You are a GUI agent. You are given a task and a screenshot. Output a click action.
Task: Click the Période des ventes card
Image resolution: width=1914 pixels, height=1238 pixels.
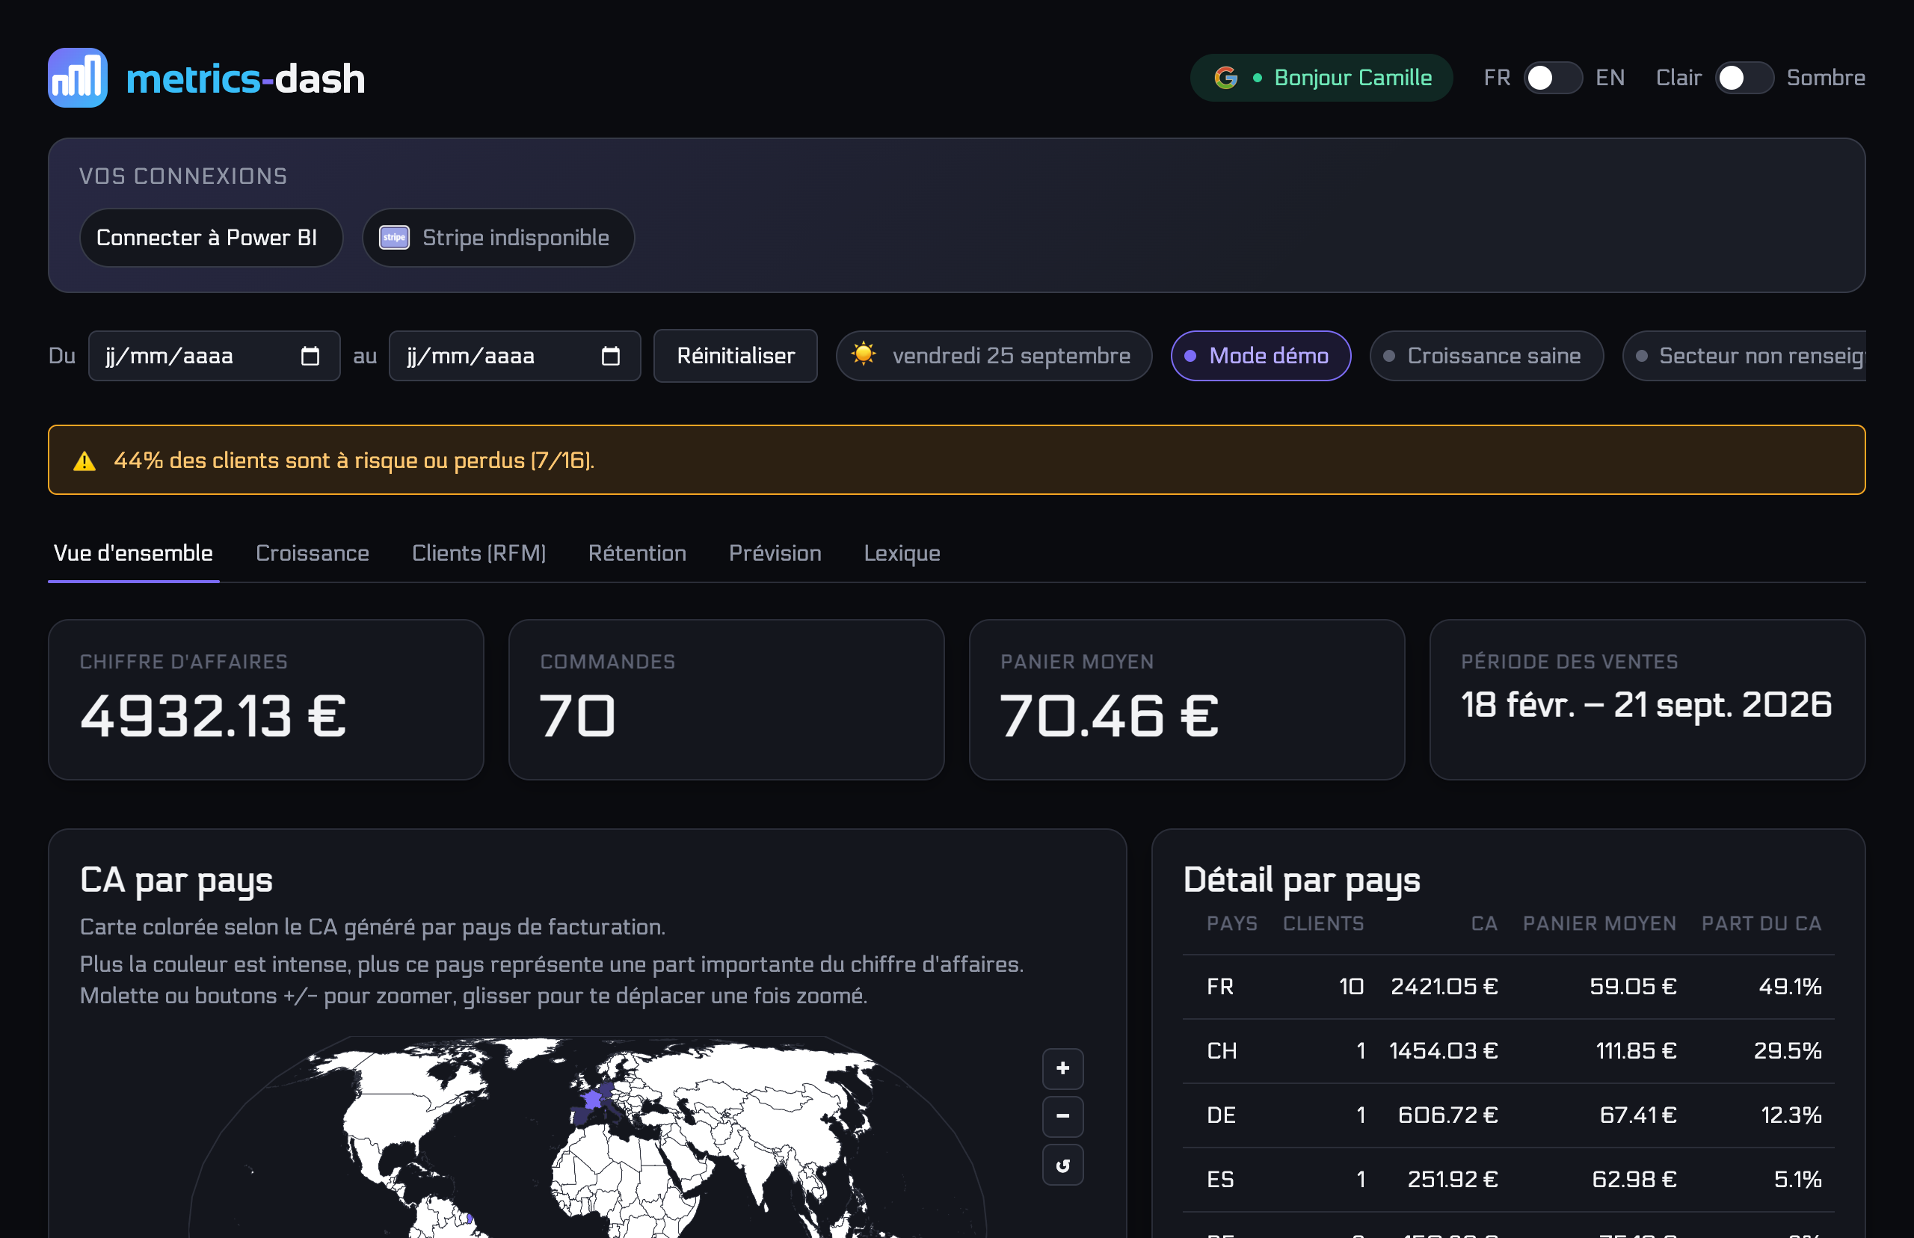[x=1647, y=700]
